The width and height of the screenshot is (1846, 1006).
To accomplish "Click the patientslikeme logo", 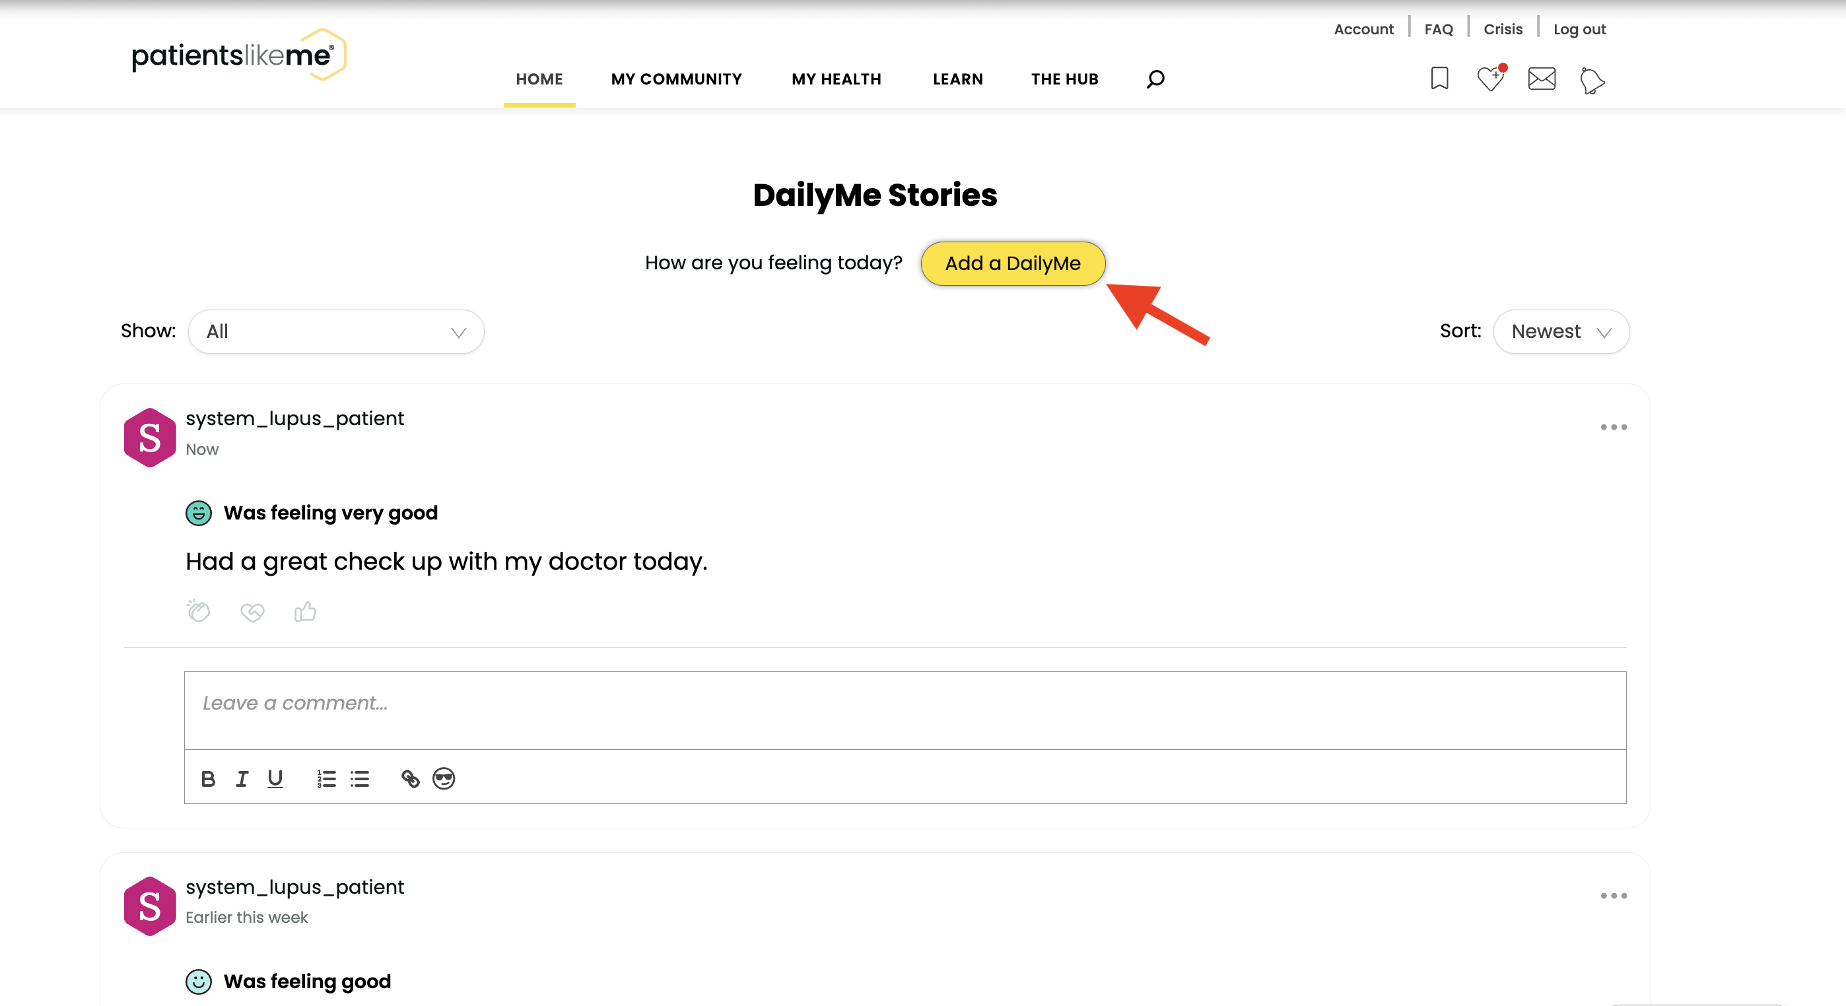I will (238, 55).
